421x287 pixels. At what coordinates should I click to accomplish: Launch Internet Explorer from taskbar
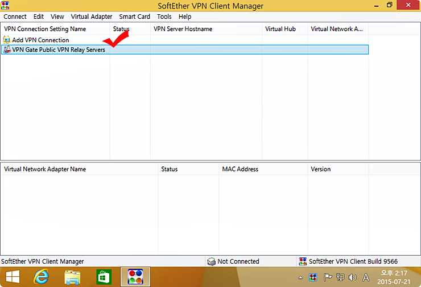tap(41, 277)
